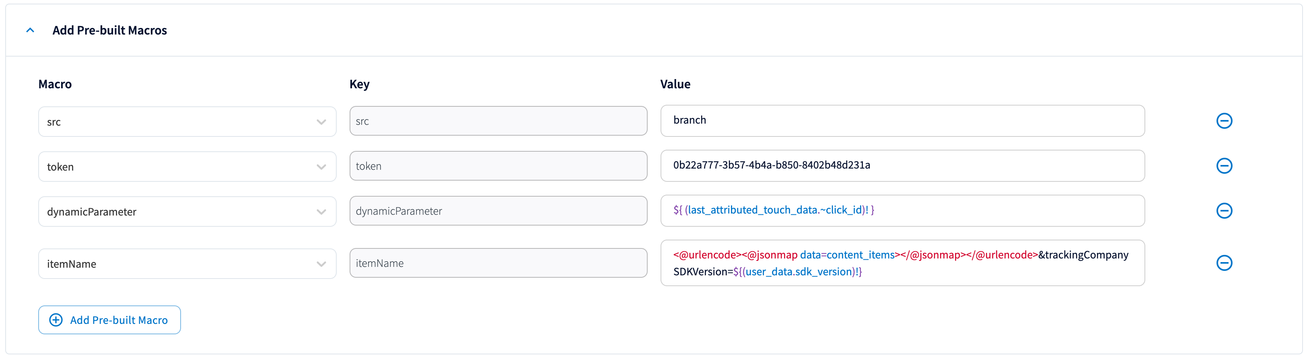
Task: Click the Value column header
Action: [675, 84]
